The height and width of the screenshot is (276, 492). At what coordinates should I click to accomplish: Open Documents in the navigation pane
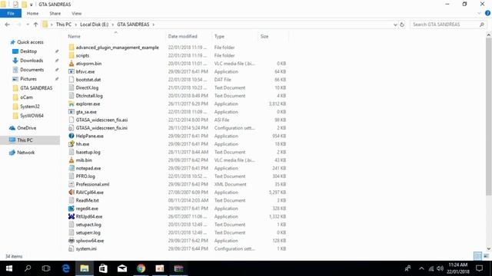click(x=32, y=70)
